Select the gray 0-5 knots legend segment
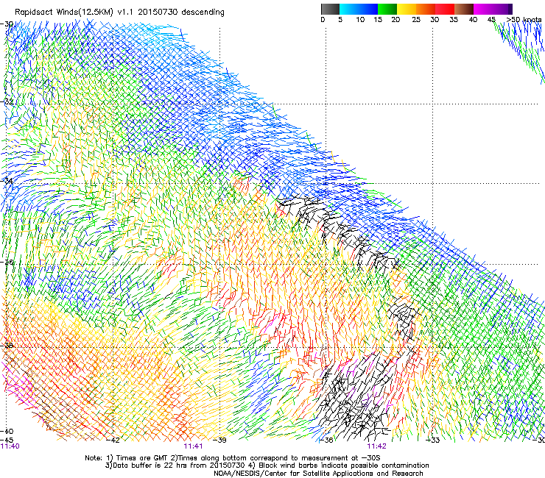 point(330,9)
